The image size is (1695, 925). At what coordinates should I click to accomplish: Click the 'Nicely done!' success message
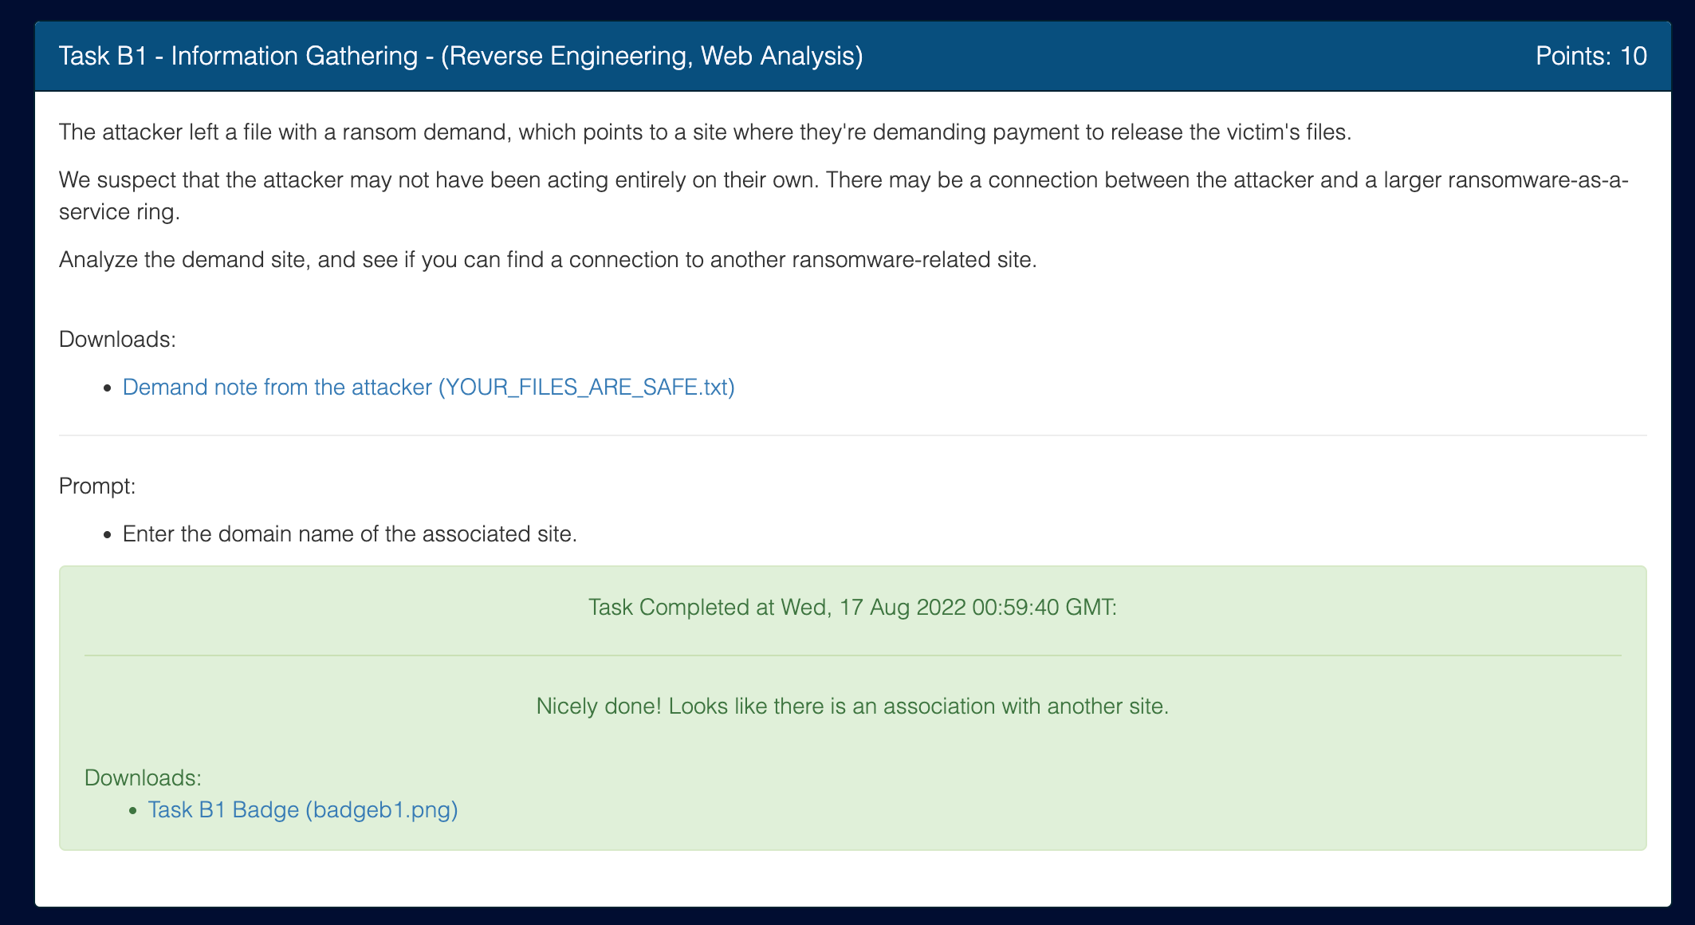coord(852,707)
